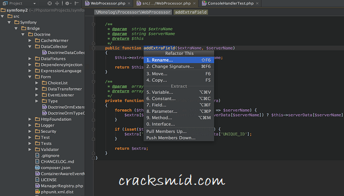Select the symfony2 project root
The image size is (344, 196).
pos(17,10)
